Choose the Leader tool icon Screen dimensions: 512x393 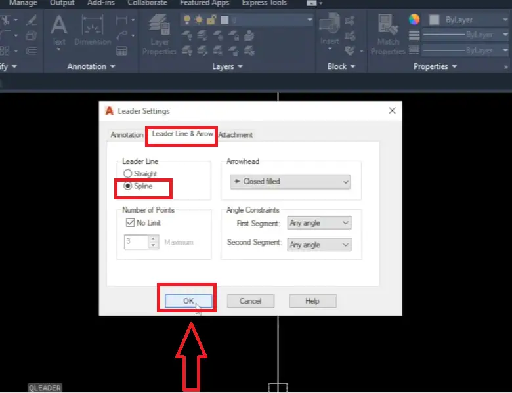click(121, 35)
